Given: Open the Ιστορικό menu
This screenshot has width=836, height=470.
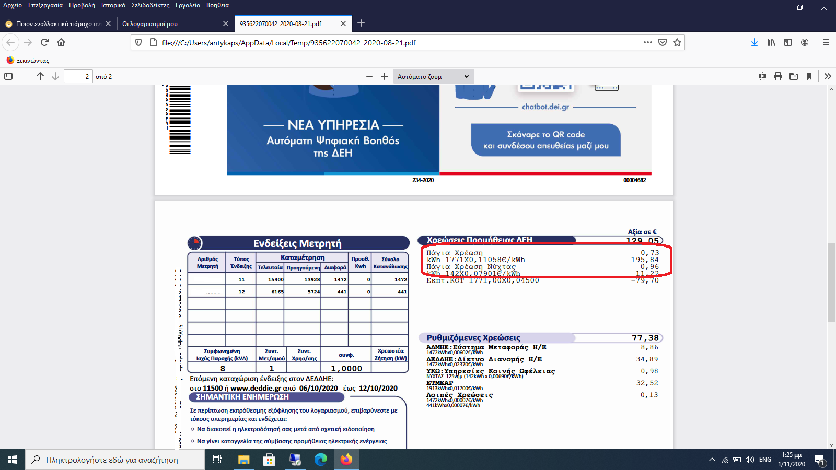Looking at the screenshot, I should [113, 5].
